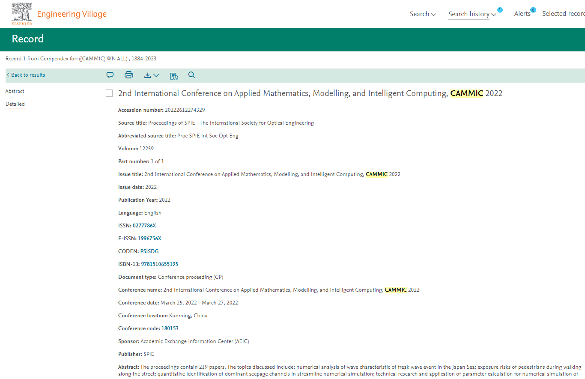Click the Part number value 1 of 1
Screen dimensions: 585x379
[157, 161]
